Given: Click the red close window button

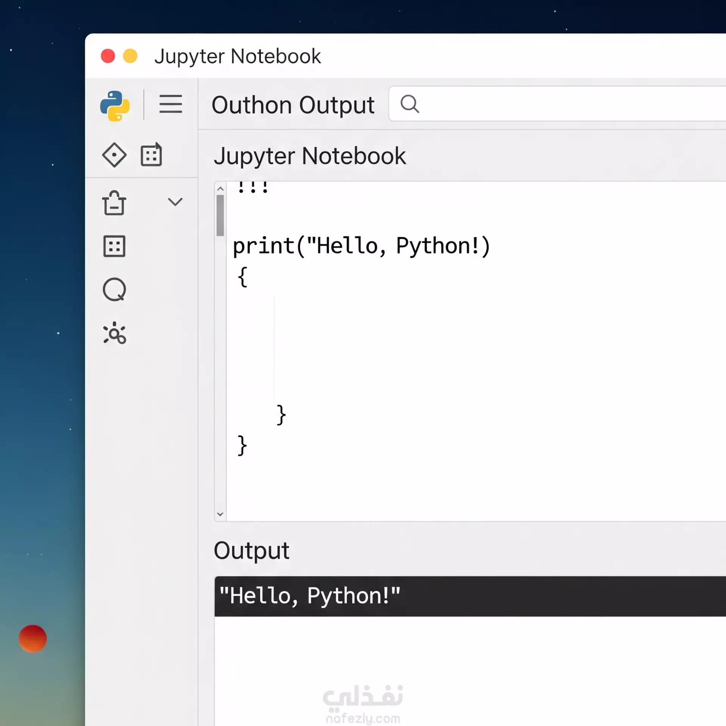Looking at the screenshot, I should 108,56.
